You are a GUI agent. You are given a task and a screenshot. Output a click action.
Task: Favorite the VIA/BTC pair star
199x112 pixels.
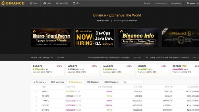tap(36, 91)
